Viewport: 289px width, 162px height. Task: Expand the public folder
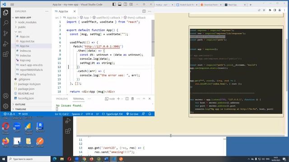(22, 27)
